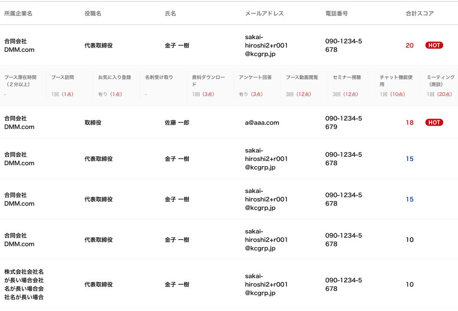The height and width of the screenshot is (311, 458).
Task: Click the red total score 20
Action: click(x=410, y=45)
